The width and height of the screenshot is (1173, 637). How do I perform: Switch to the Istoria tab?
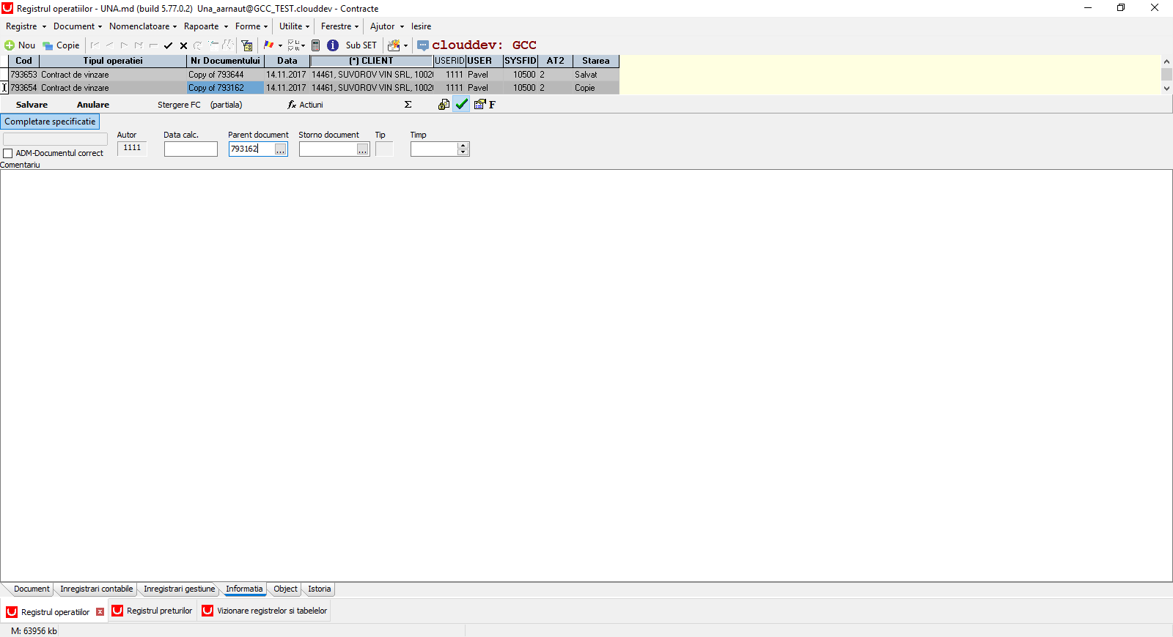pyautogui.click(x=319, y=589)
